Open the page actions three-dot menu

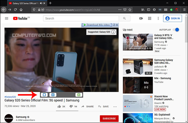(120, 10)
